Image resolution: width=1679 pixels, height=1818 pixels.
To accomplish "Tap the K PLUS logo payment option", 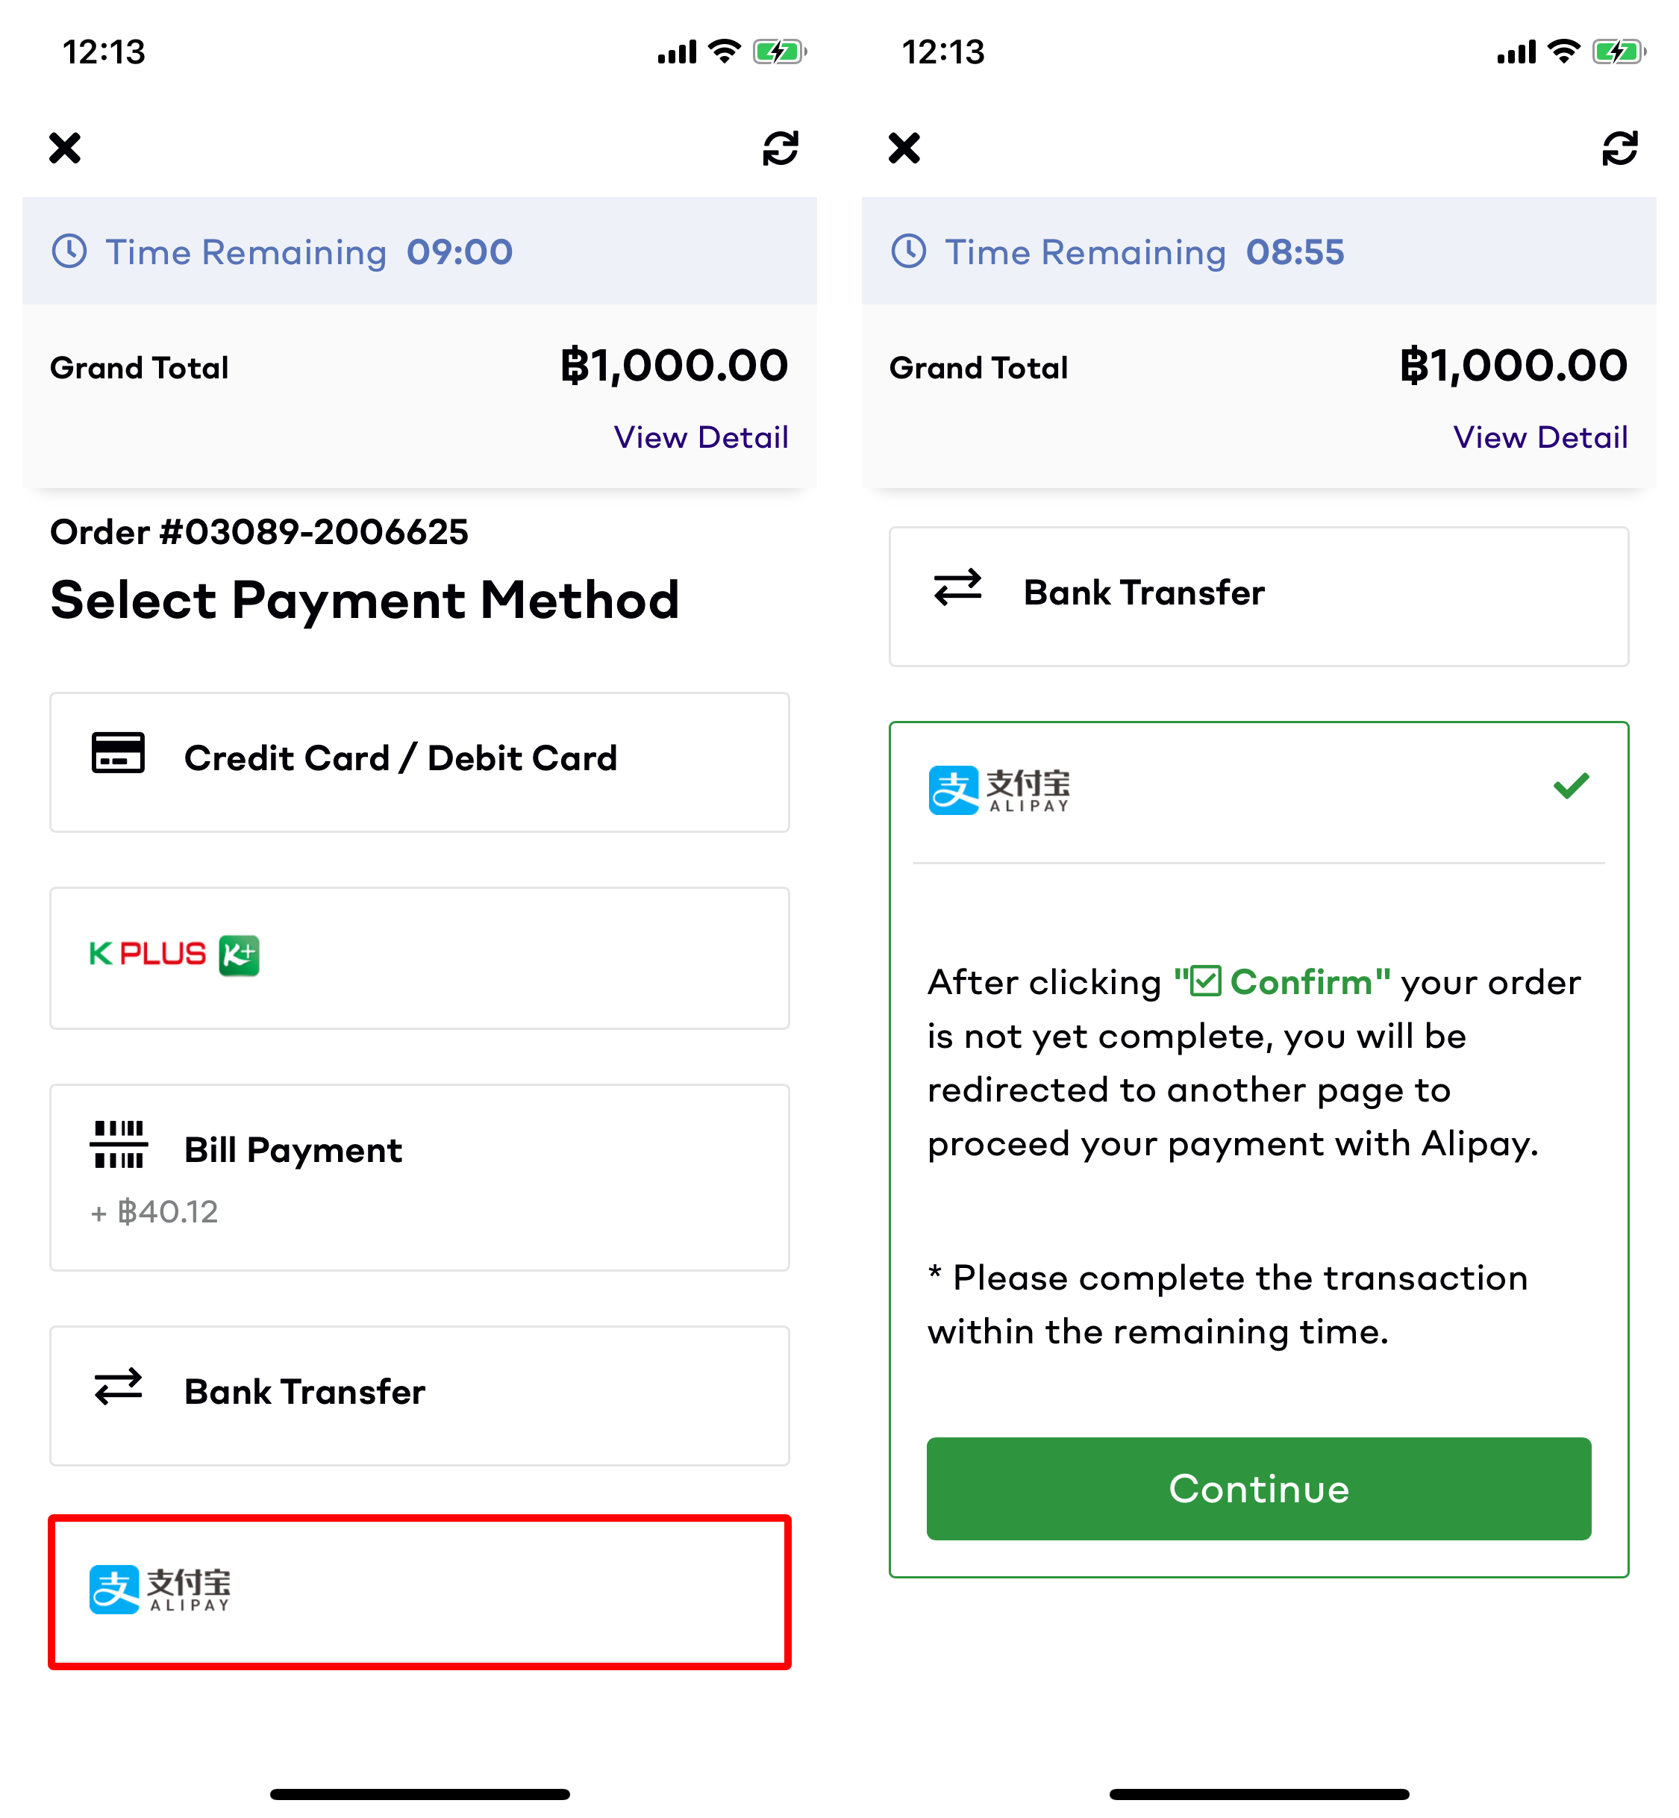I will [172, 954].
